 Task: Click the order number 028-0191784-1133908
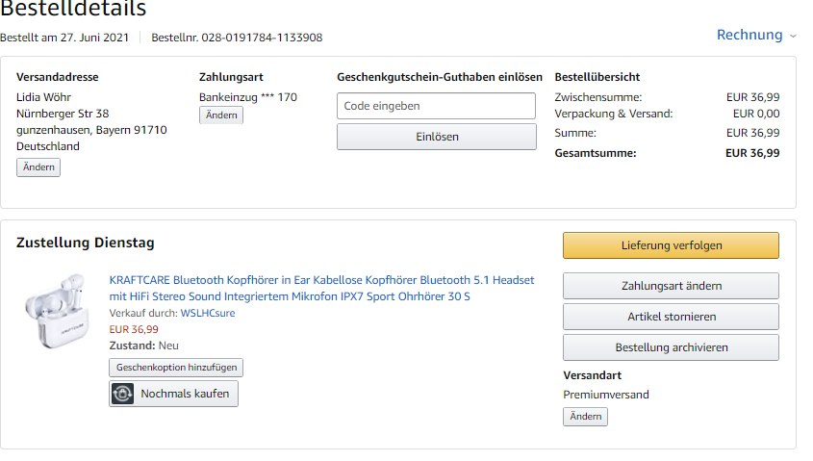click(262, 38)
